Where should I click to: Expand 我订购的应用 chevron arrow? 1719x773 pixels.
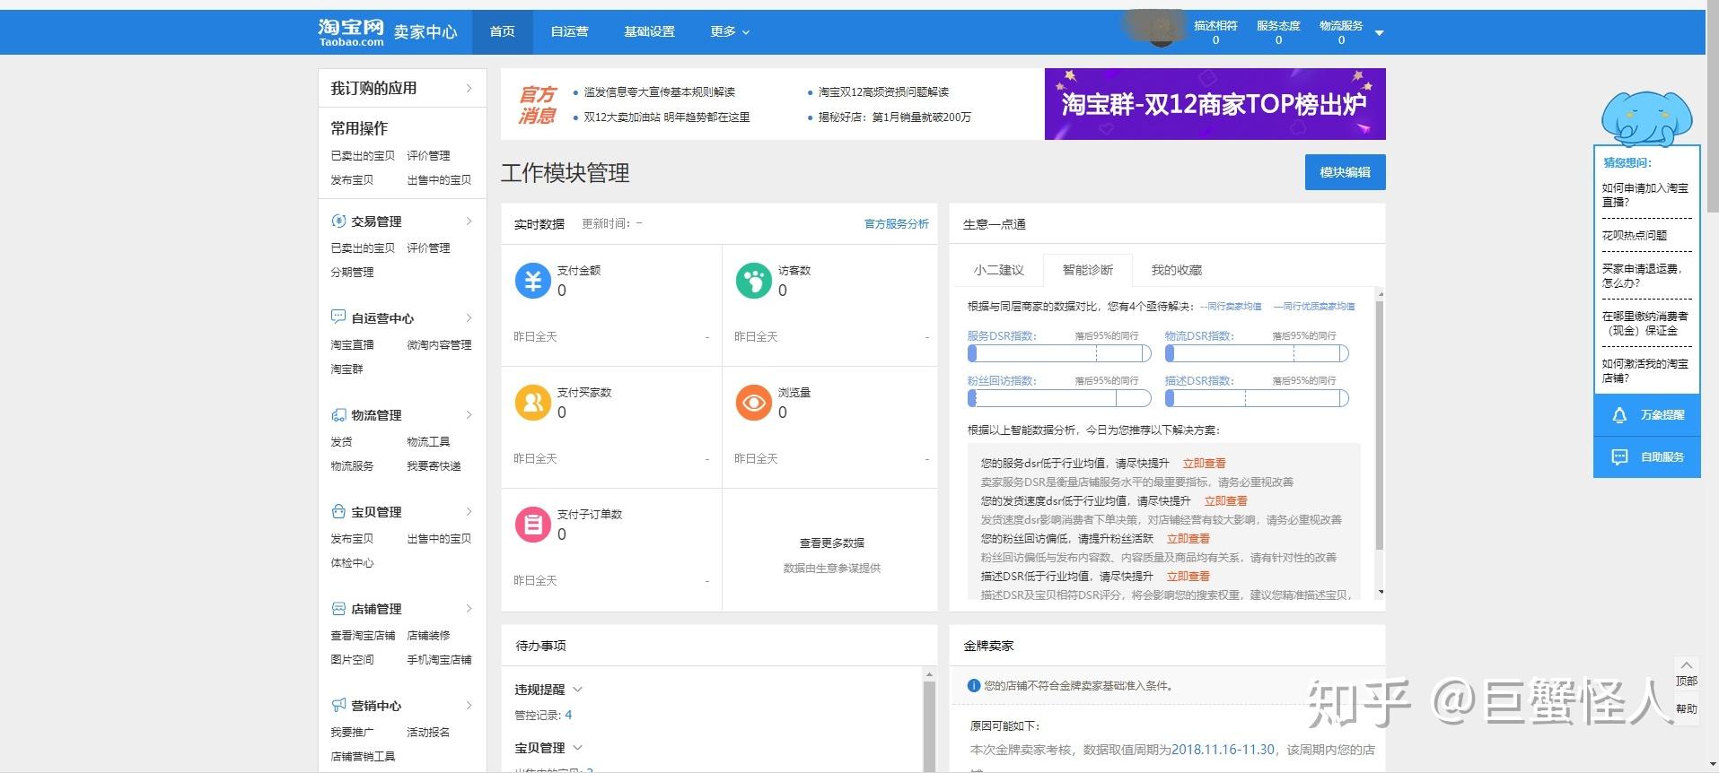click(x=469, y=88)
